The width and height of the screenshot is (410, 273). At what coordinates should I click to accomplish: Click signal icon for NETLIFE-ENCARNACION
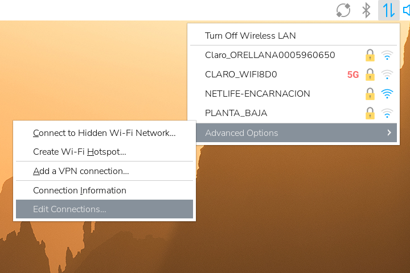click(x=387, y=94)
